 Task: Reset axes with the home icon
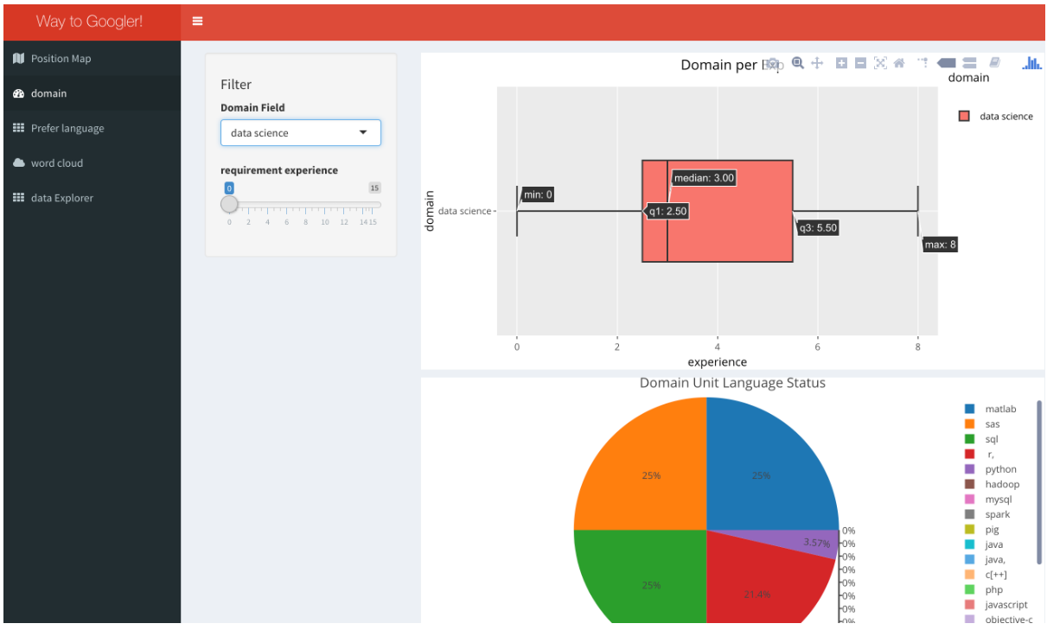[x=899, y=63]
